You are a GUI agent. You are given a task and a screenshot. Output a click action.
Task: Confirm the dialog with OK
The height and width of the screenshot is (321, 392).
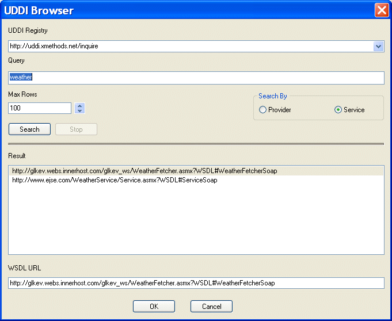(154, 307)
